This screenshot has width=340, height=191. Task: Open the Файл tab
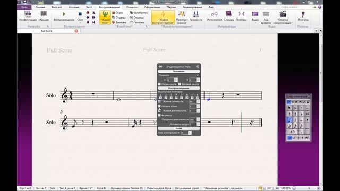pos(24,7)
